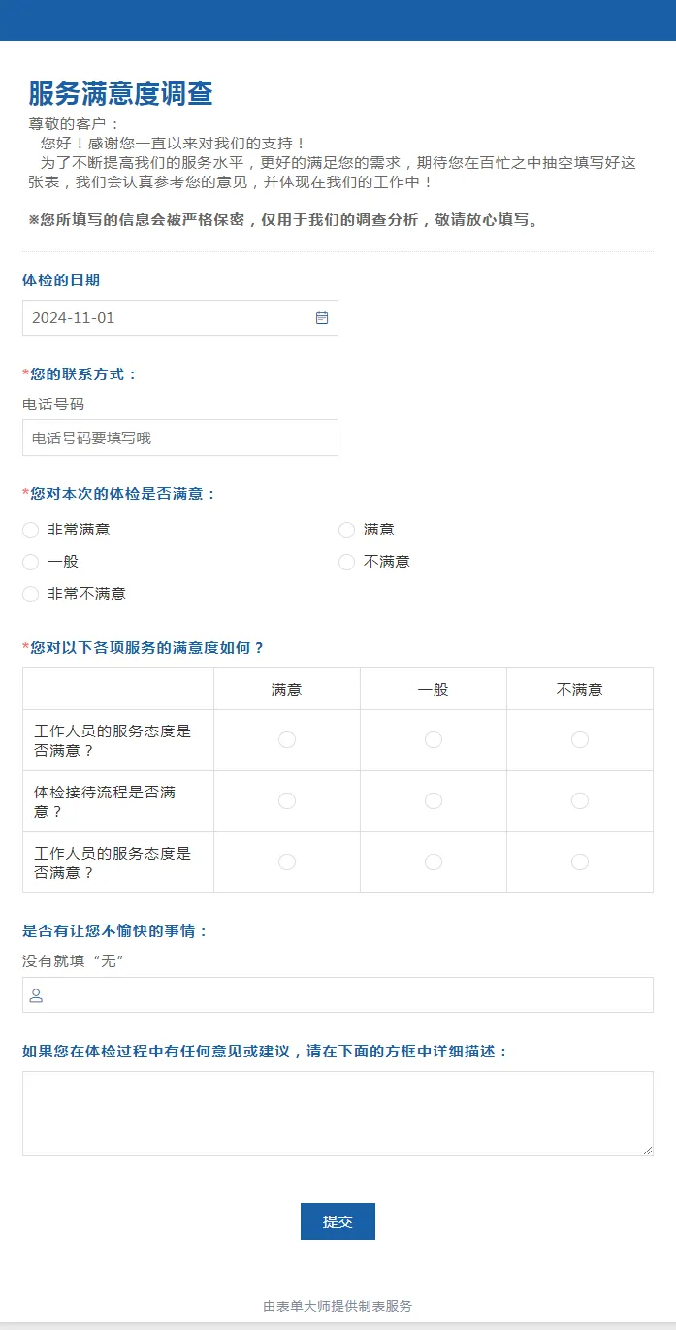676x1330 pixels.
Task: Rate 体检接待流程 as 不满意
Action: coord(580,801)
